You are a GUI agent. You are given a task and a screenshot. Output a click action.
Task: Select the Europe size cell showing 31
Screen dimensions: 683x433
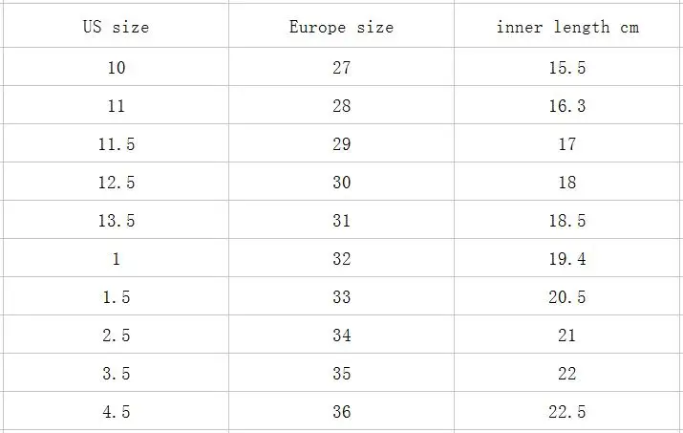pyautogui.click(x=342, y=220)
